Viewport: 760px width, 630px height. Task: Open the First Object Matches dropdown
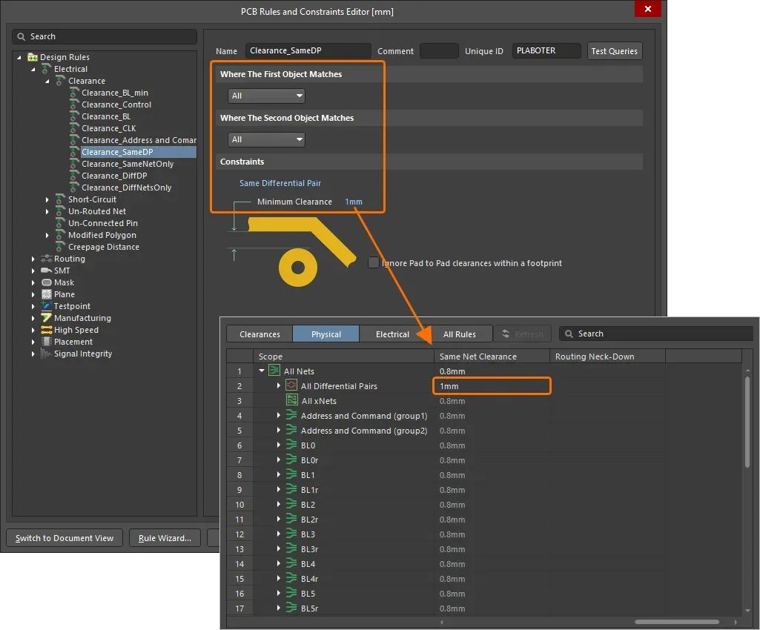coord(267,96)
